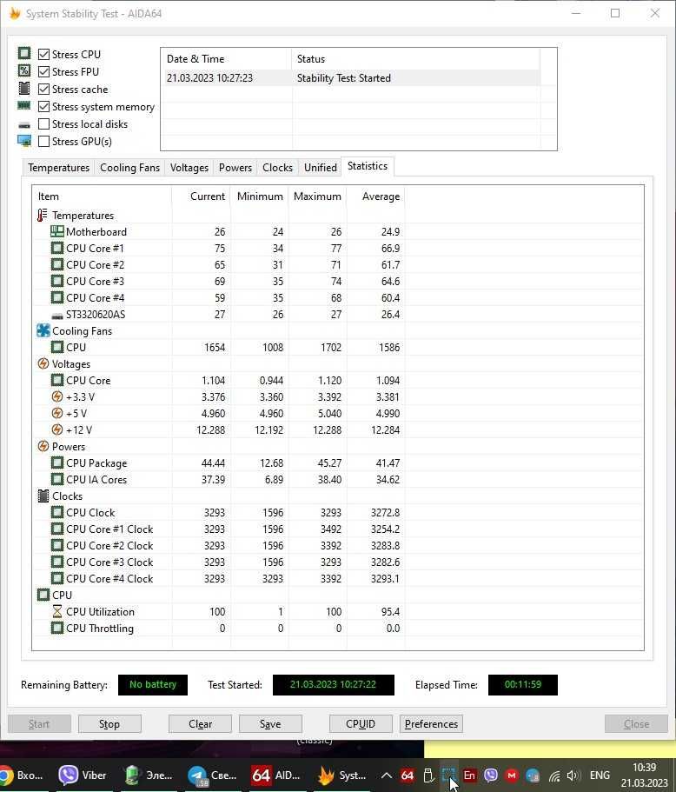Image resolution: width=676 pixels, height=792 pixels.
Task: Go to the Powers tab
Action: point(235,167)
